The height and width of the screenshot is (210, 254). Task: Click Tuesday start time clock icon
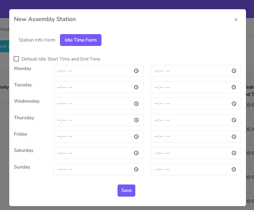136,87
